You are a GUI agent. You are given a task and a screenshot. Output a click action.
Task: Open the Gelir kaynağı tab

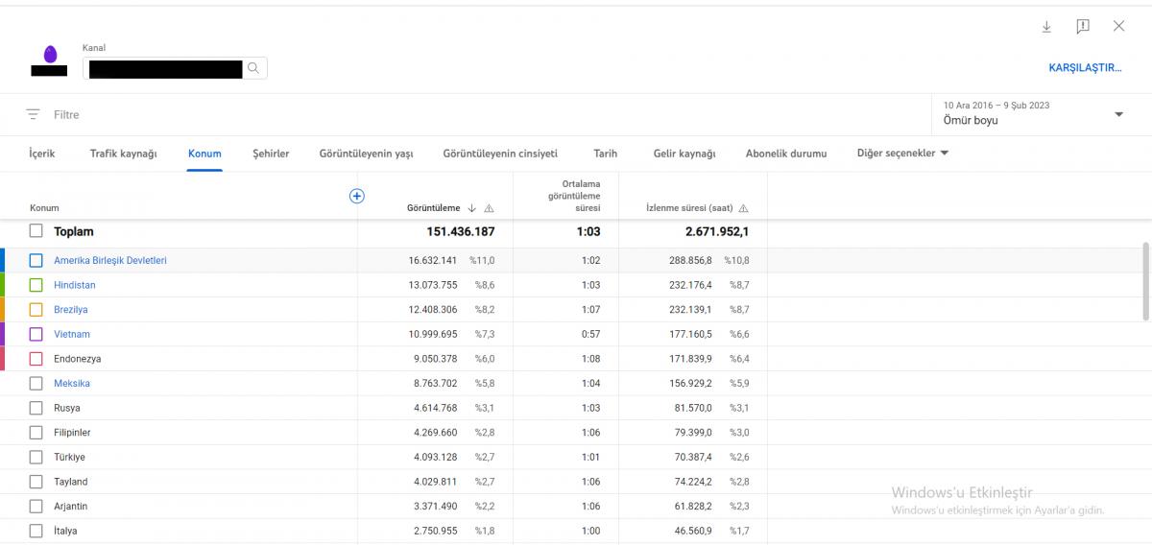(x=684, y=154)
